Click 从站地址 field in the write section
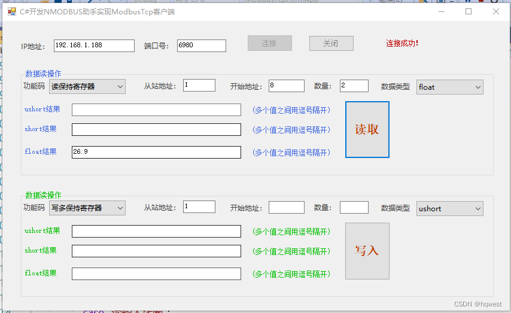Viewport: 511px width, 313px height. click(199, 207)
